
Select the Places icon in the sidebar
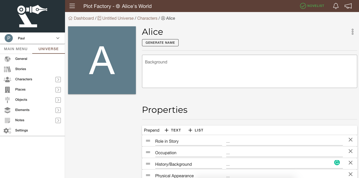(7, 90)
